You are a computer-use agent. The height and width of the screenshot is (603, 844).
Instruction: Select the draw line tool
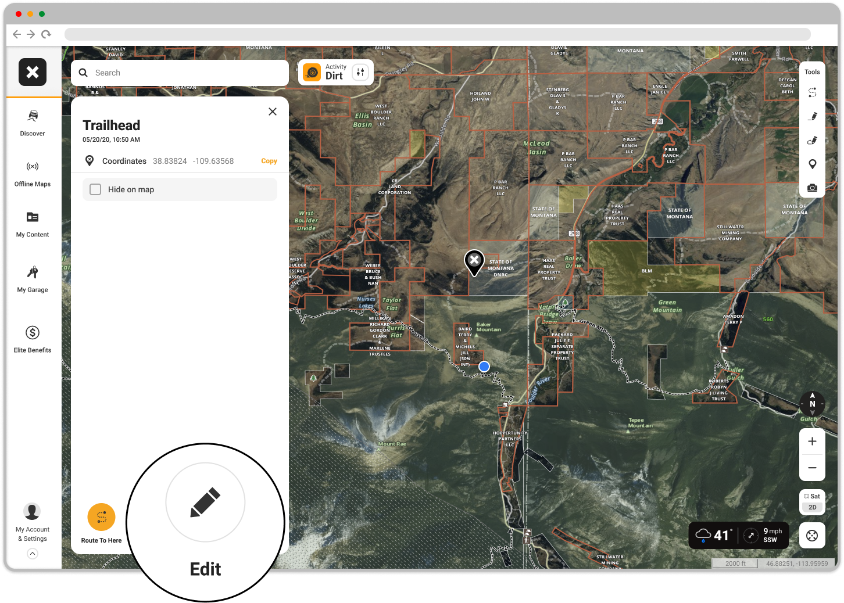813,116
